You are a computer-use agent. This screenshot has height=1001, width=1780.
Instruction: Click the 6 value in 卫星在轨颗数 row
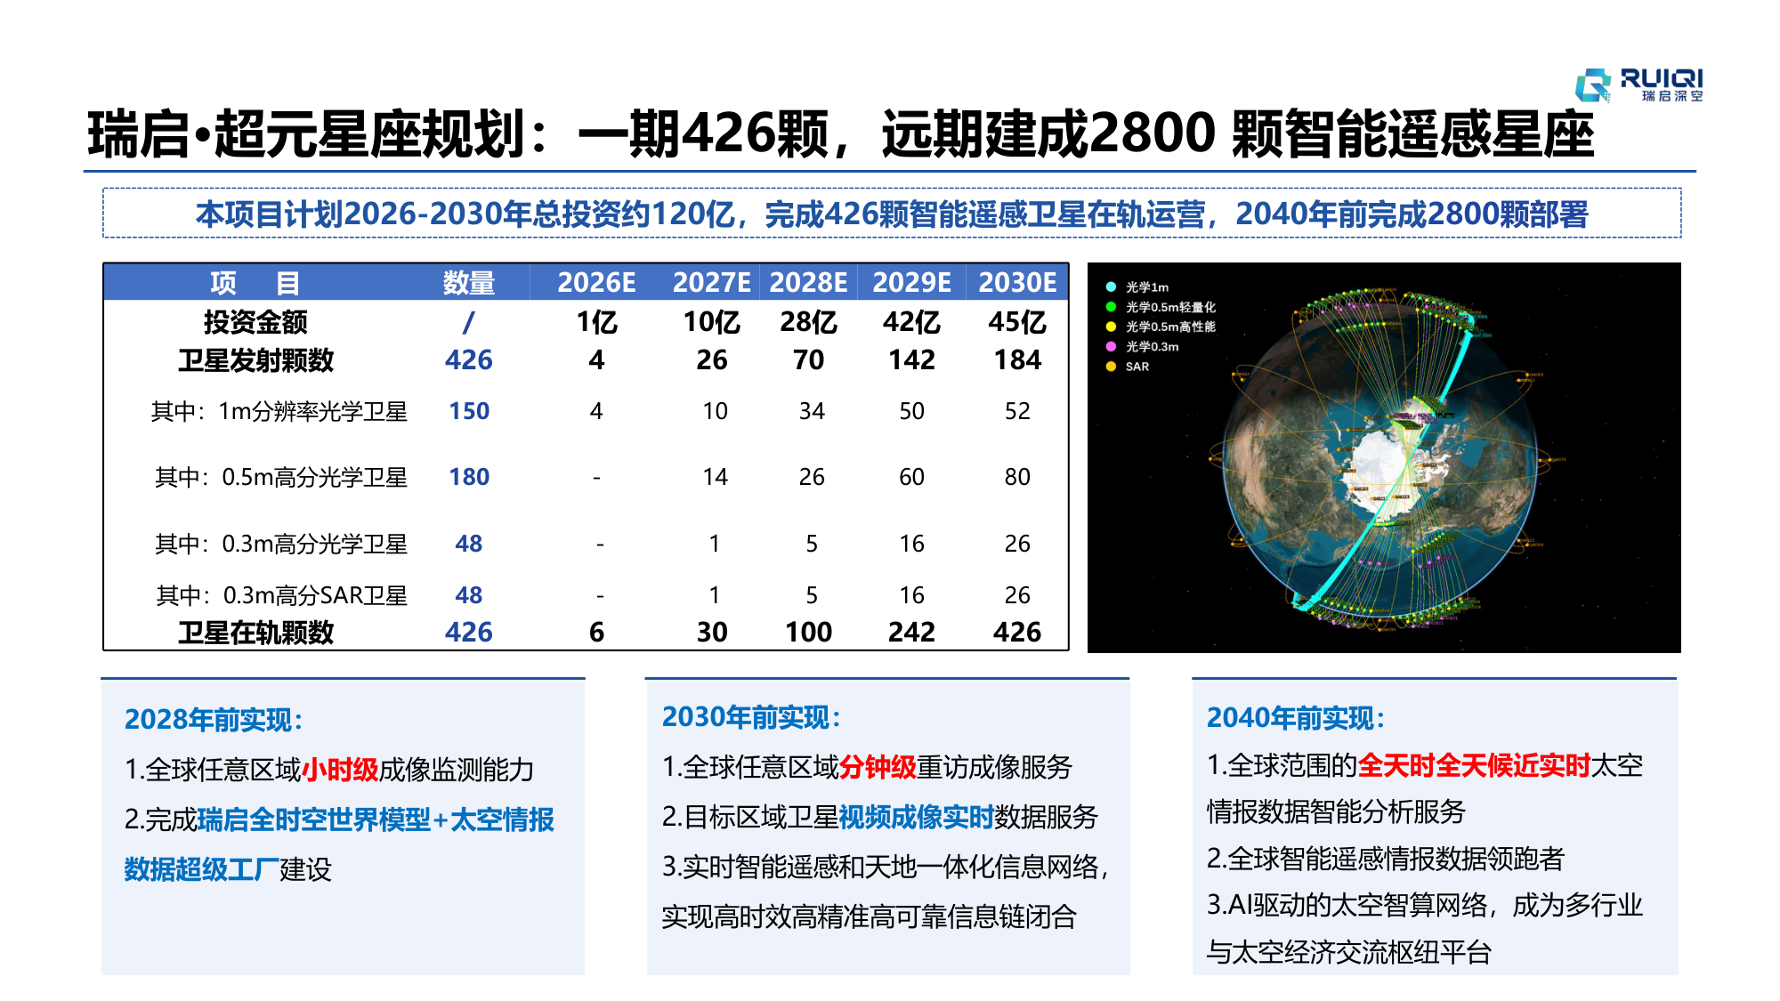pyautogui.click(x=596, y=633)
